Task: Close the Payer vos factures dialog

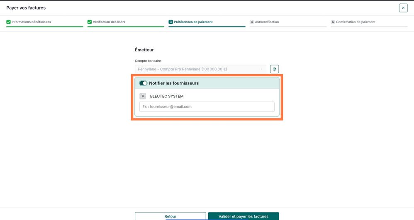Action: point(403,8)
